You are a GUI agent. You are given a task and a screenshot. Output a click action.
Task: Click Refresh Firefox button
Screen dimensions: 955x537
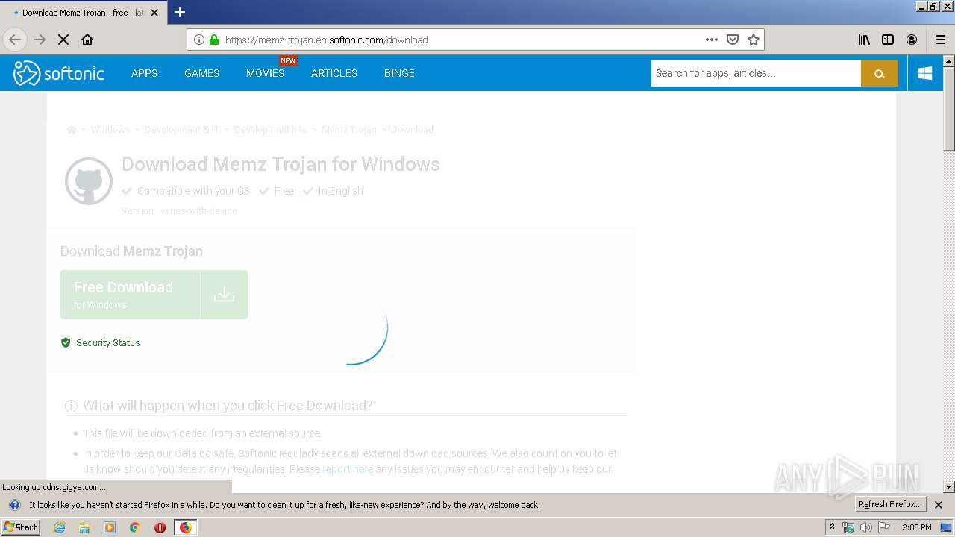[891, 504]
